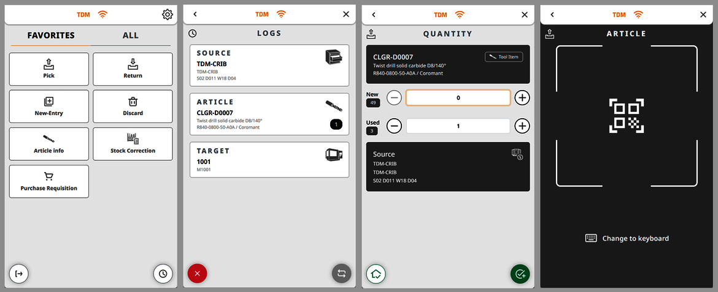Confirm quantity with green check button

pos(520,274)
